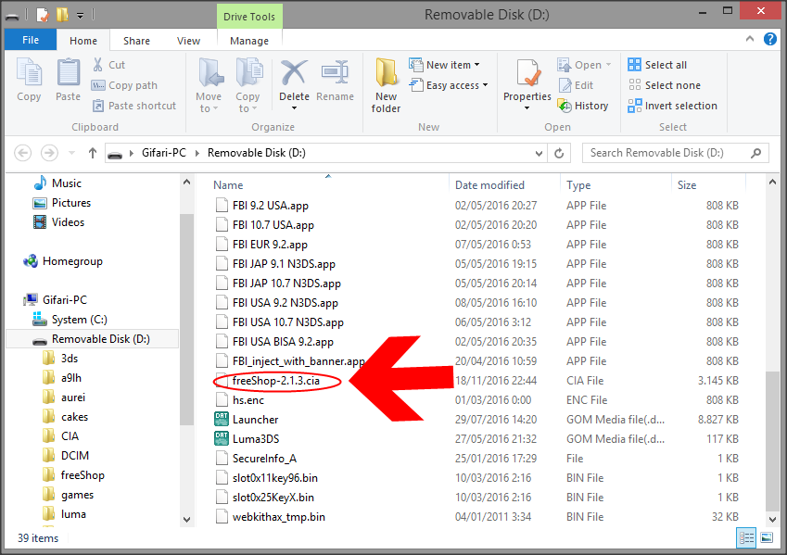
Task: Click the quick access Properties icon in title bar
Action: pos(42,15)
